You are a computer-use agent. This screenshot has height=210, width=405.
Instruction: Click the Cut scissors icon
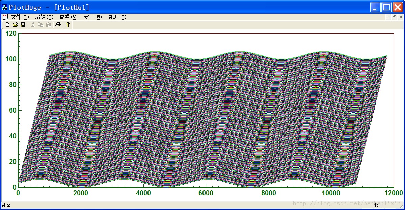tap(33, 25)
